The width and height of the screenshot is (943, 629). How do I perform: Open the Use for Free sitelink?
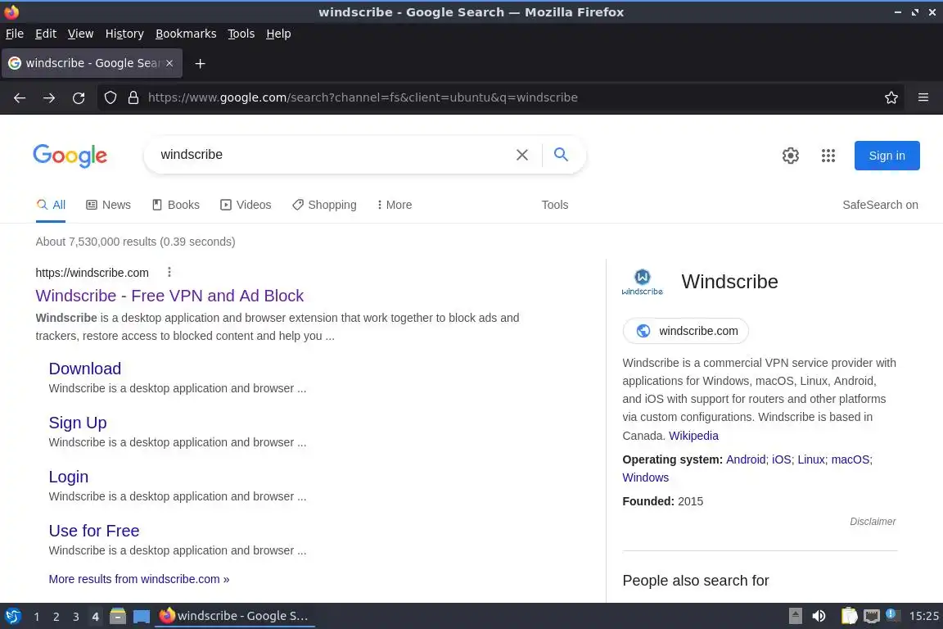(94, 531)
